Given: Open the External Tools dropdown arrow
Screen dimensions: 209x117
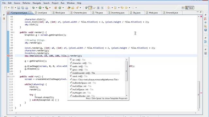Looking at the screenshot, I should coord(50,8).
